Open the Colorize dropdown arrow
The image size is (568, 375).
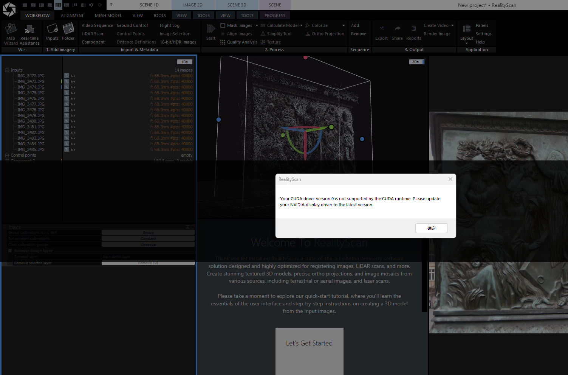coord(344,25)
